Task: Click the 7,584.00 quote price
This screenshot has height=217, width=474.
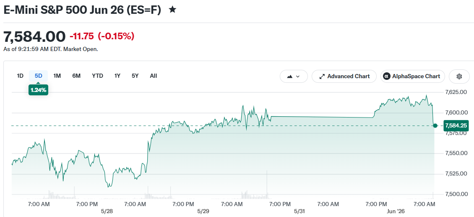Action: (x=34, y=36)
